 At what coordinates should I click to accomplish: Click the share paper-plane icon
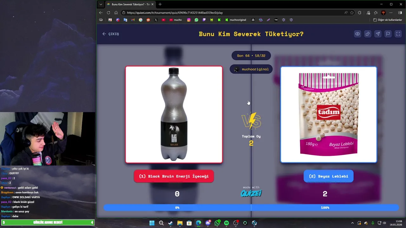tap(378, 34)
